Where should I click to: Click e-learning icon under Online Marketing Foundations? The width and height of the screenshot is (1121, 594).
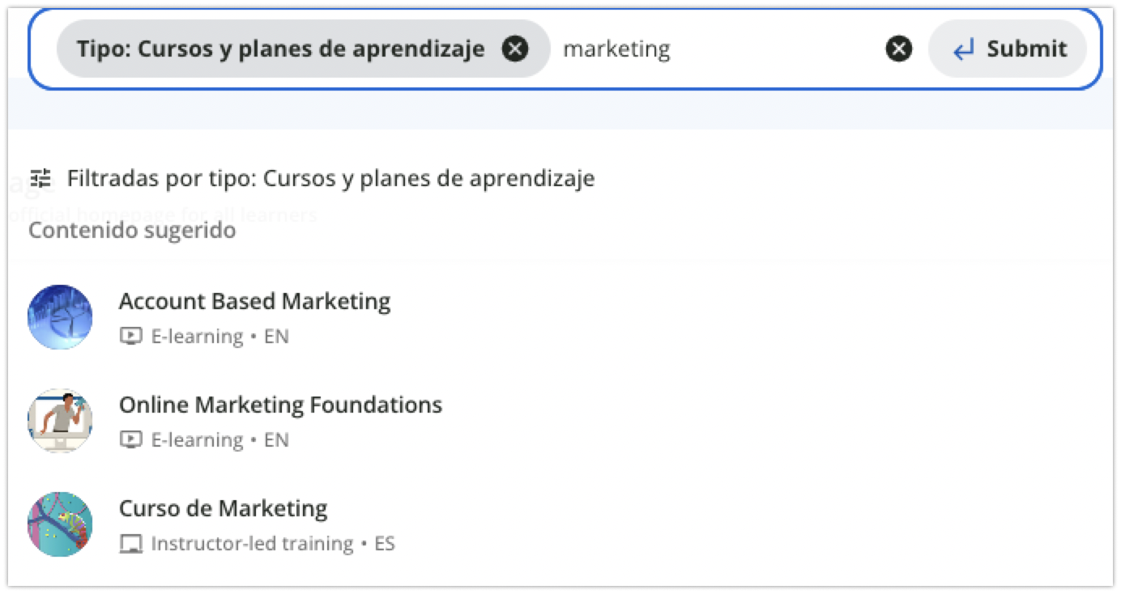tap(130, 439)
